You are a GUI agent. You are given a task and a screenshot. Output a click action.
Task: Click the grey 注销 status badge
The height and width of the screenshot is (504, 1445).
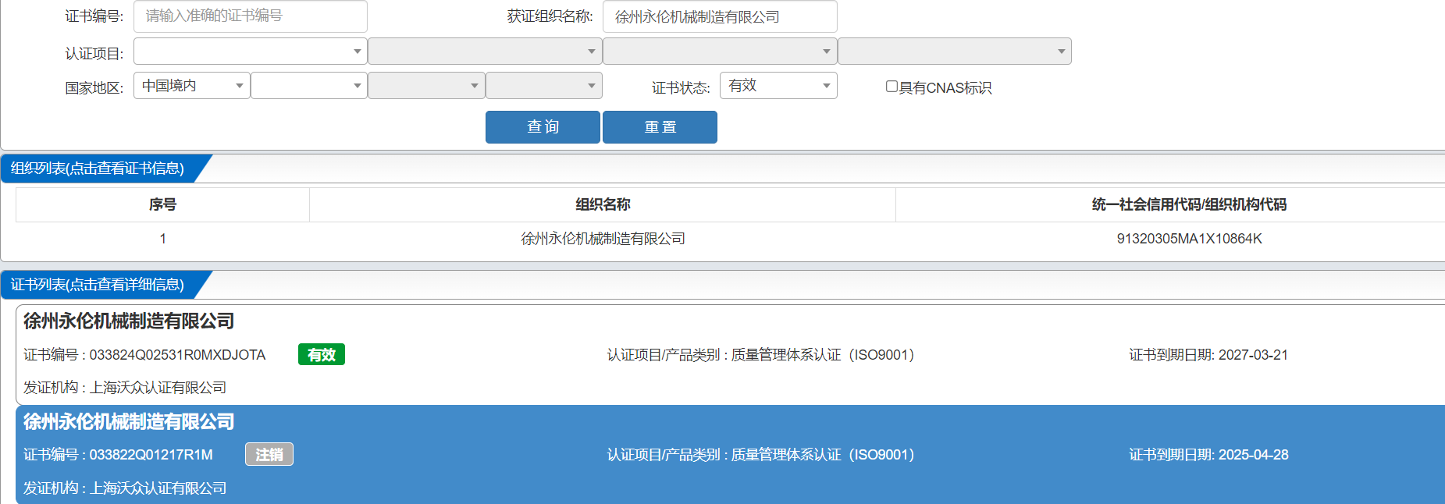269,455
